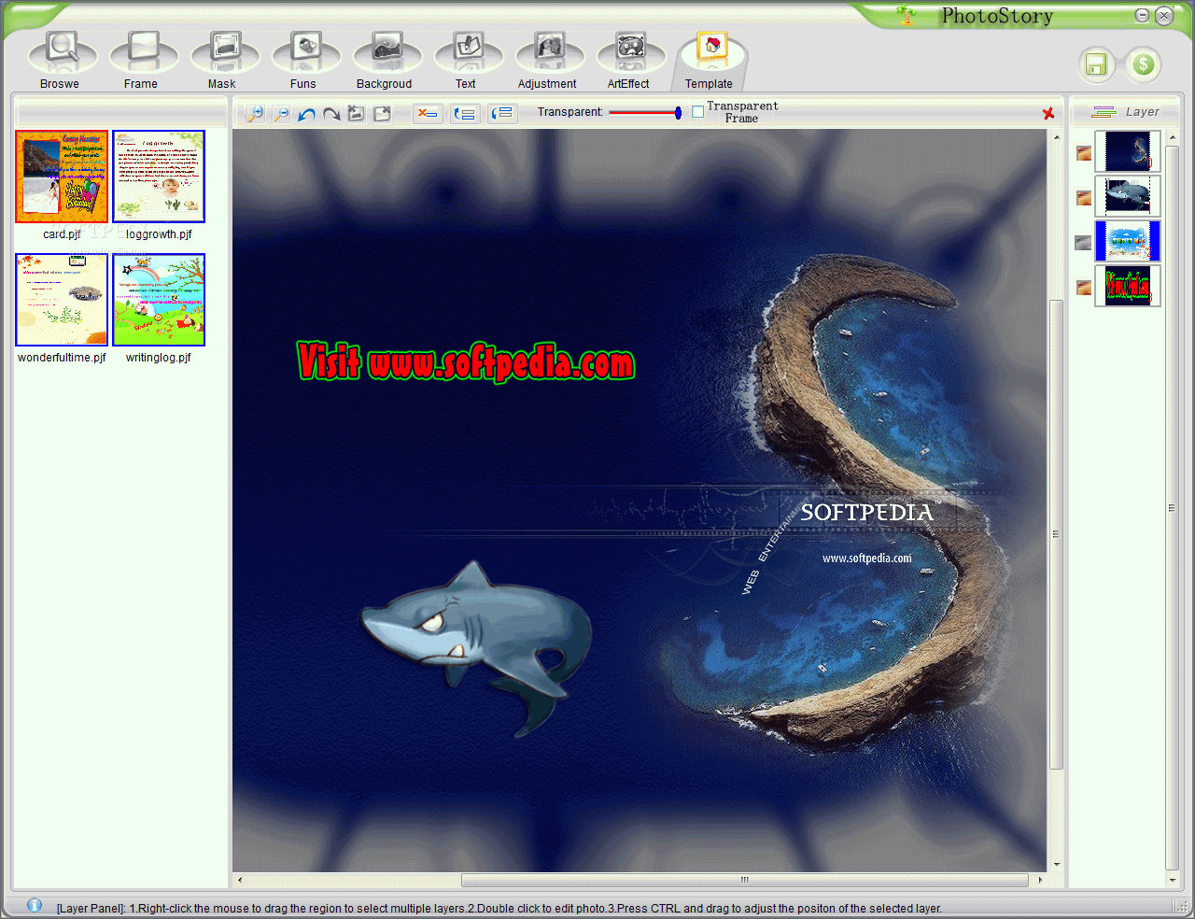Move layer up with the up-arrow layer icon
1195x919 pixels.
point(464,113)
